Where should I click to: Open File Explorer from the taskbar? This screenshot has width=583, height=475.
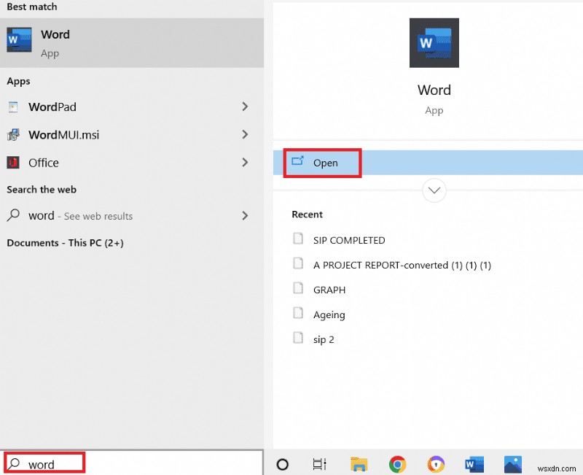click(x=359, y=464)
